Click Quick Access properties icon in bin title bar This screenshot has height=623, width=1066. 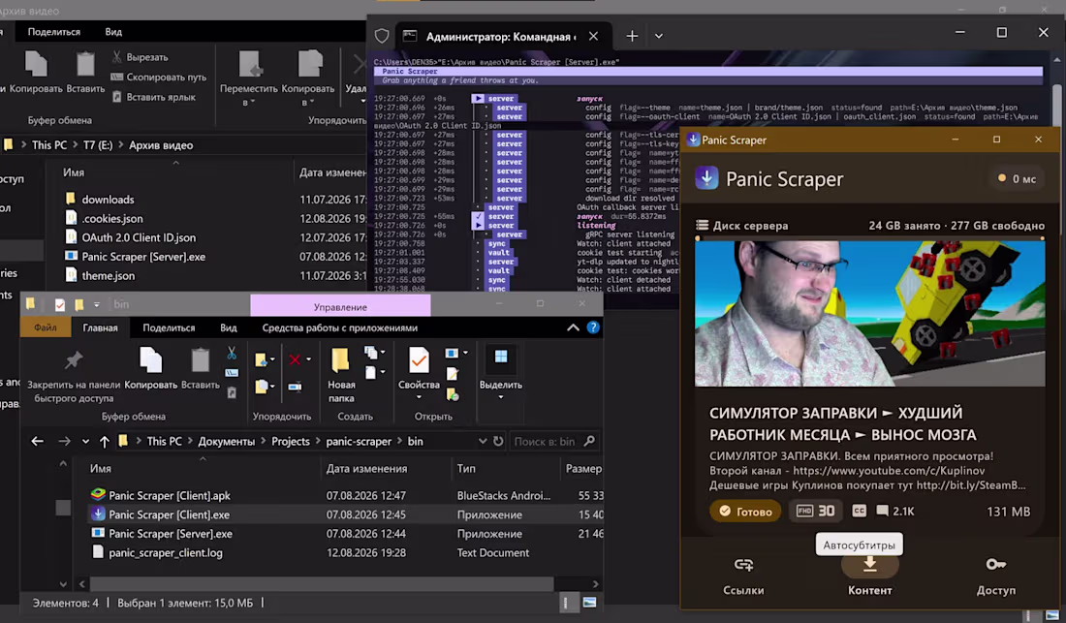point(60,304)
